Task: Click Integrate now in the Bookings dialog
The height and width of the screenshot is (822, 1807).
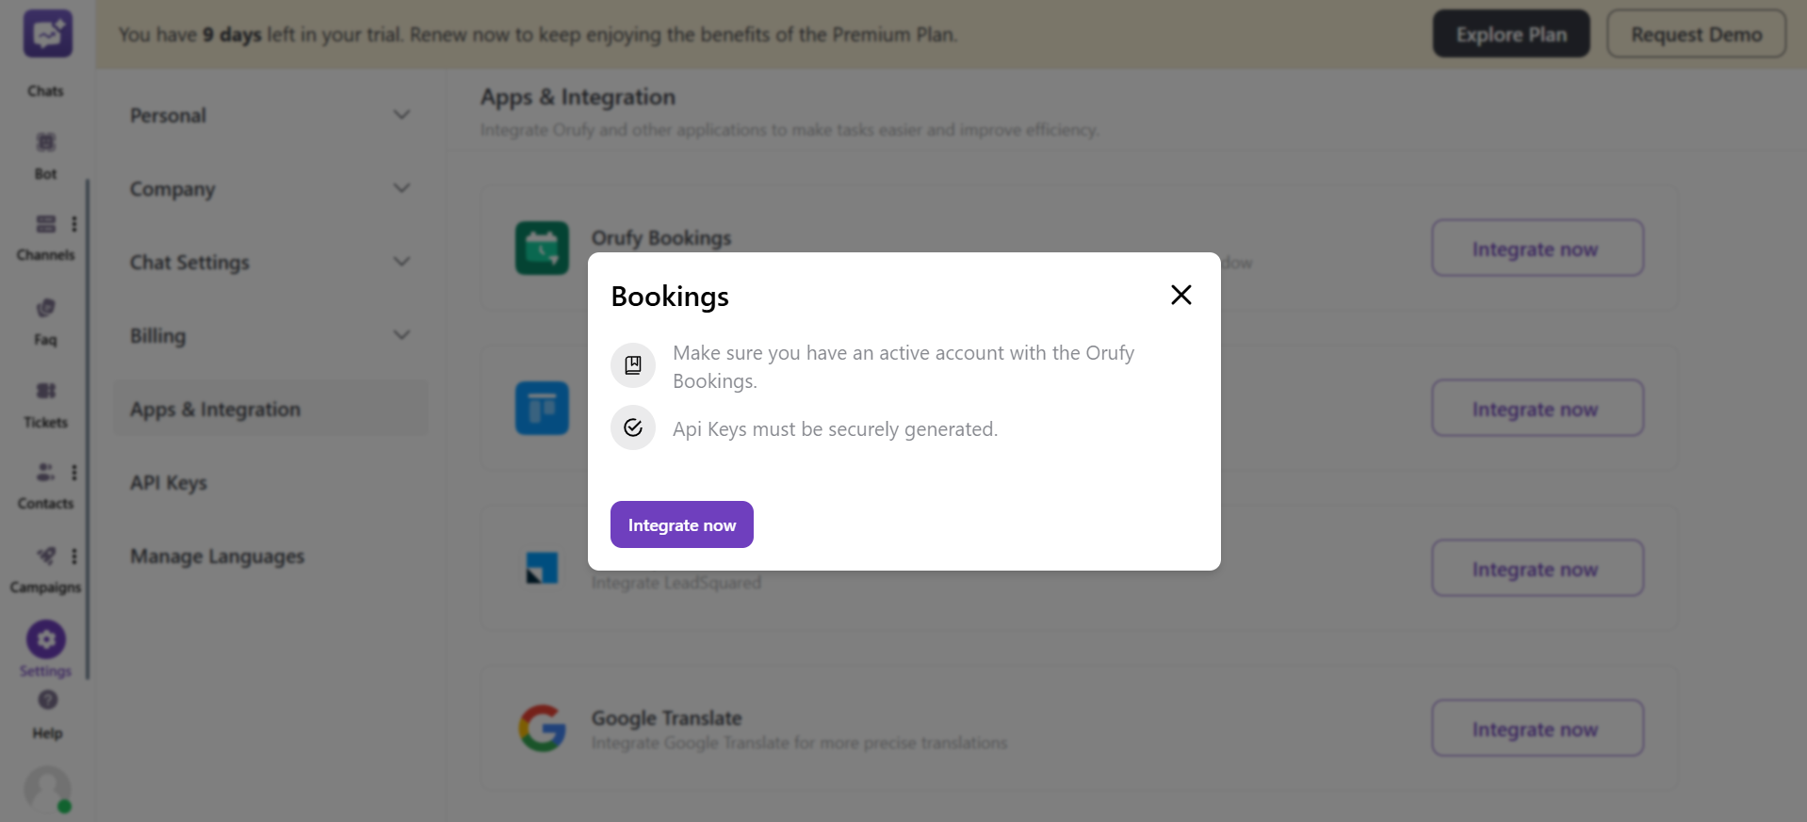Action: [x=681, y=524]
